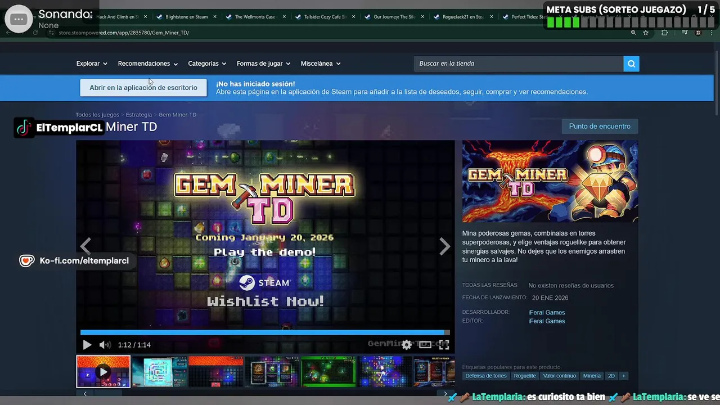Open the Punto de encuentro hub
Viewport: 720px width, 405px height.
pyautogui.click(x=600, y=127)
